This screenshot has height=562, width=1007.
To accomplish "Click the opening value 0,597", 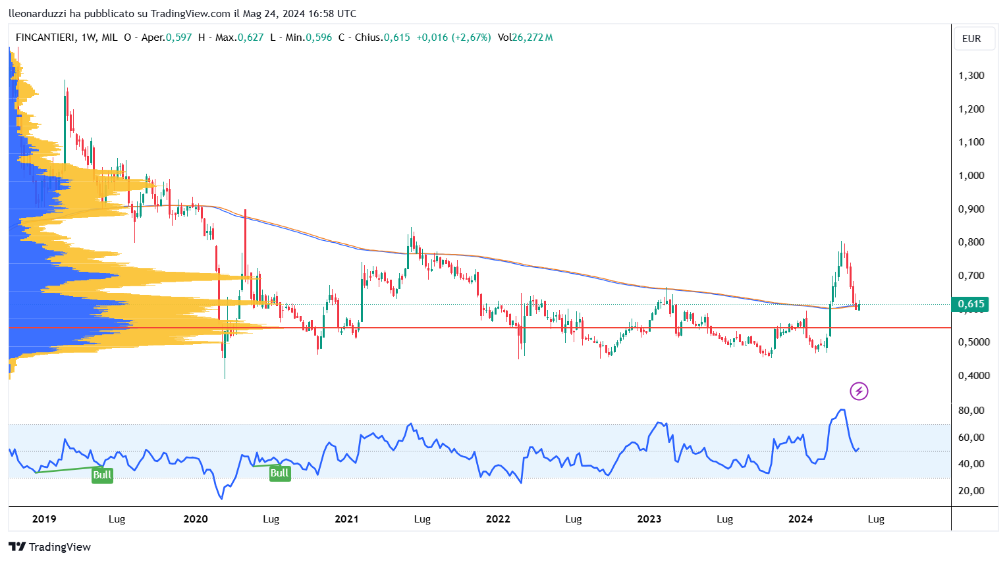I will tap(179, 38).
